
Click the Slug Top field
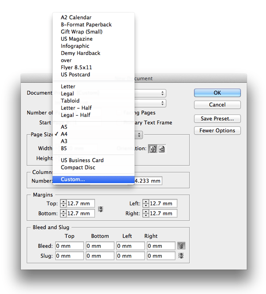click(69, 256)
